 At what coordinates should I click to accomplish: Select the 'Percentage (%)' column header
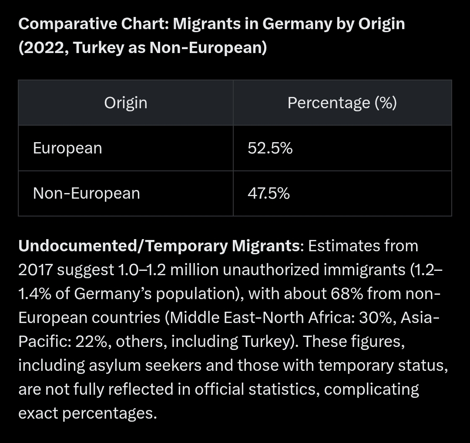(x=342, y=103)
